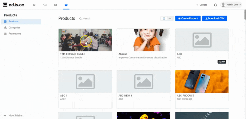The image size is (246, 119).
Task: Click the Download CSV button
Action: coord(215,18)
